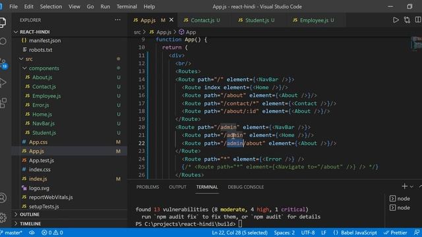Open changes compare icon in editor toolbar
Image resolution: width=422 pixels, height=237 pixels.
click(x=407, y=20)
